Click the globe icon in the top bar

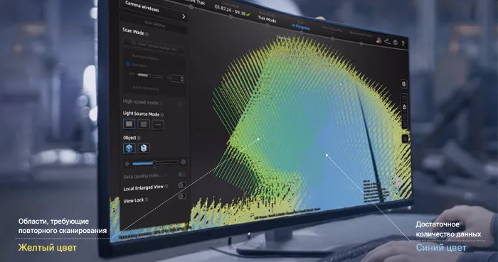pyautogui.click(x=395, y=43)
